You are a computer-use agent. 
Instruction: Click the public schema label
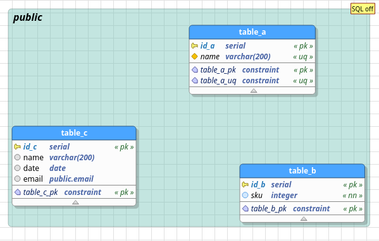point(28,18)
